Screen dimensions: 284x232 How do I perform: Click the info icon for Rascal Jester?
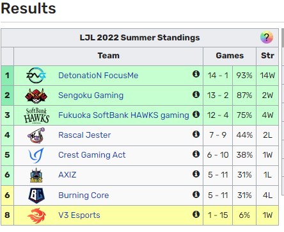(x=196, y=134)
